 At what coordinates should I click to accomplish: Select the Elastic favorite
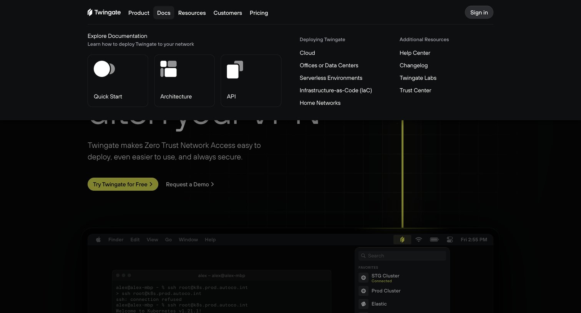click(402, 304)
